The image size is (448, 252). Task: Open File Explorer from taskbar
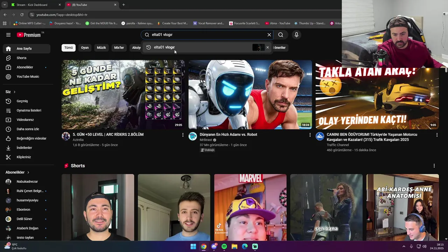click(234, 246)
